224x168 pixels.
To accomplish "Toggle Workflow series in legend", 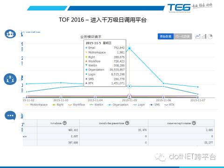I will (x=77, y=105).
